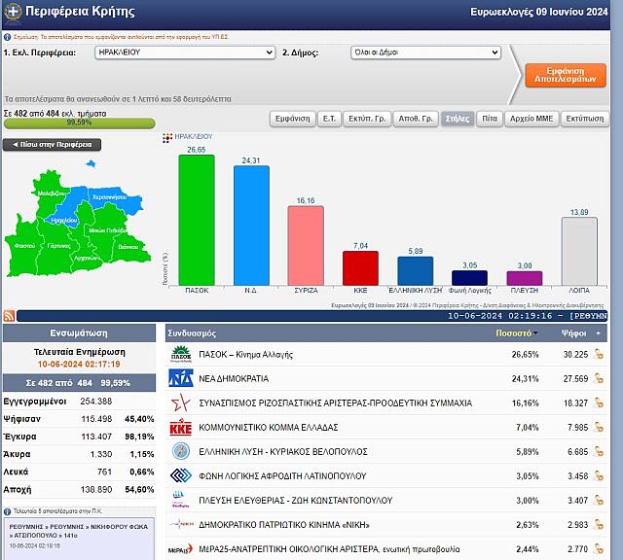Click the RSS feed icon
The height and width of the screenshot is (560, 623).
coord(9,316)
